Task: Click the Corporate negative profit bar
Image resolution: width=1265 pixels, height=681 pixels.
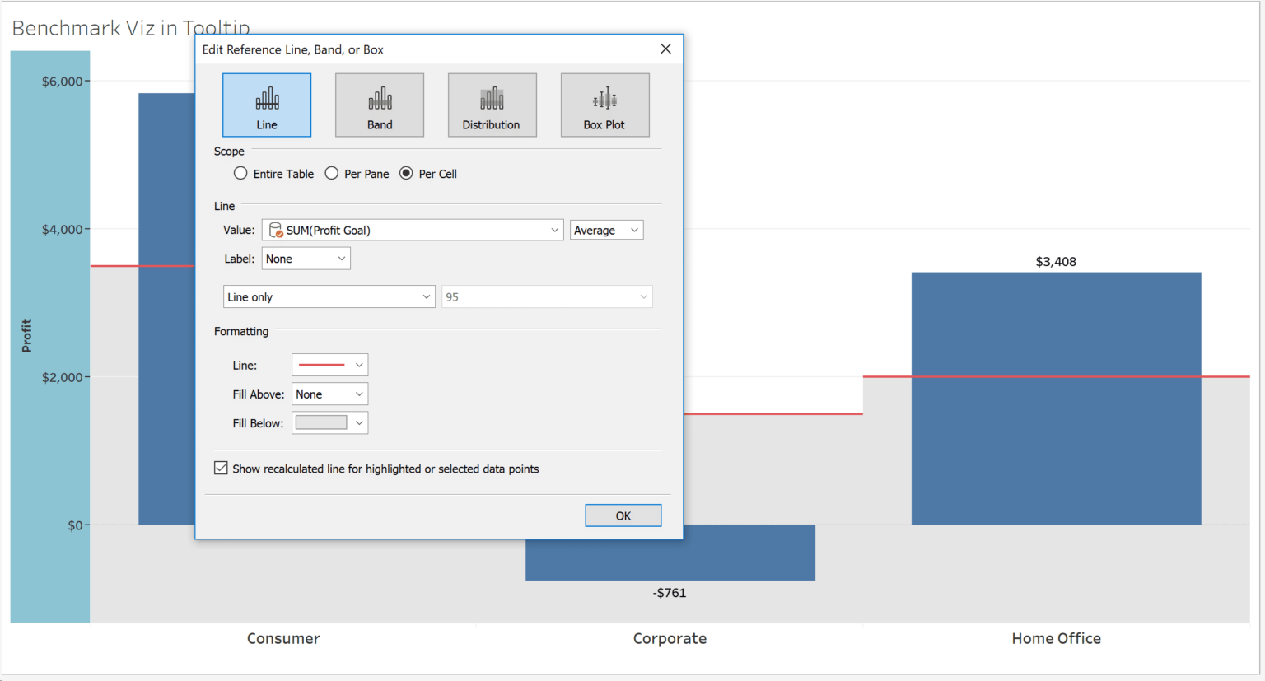Action: 741,553
